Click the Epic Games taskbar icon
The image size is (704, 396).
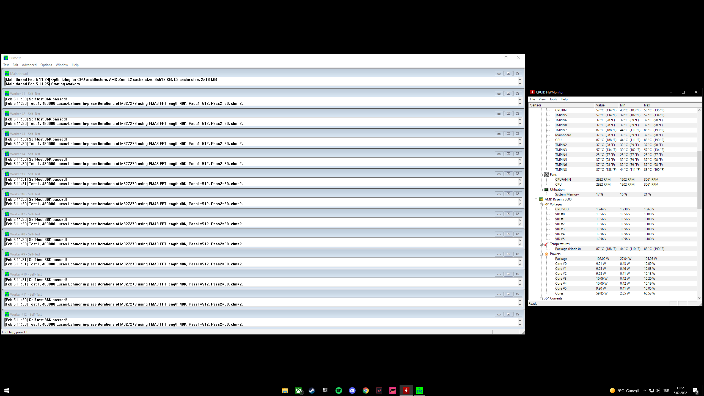[325, 391]
